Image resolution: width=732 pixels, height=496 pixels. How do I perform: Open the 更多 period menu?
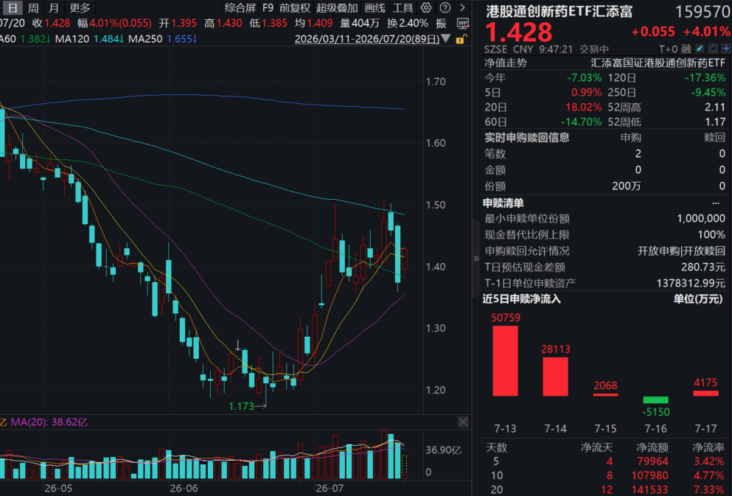click(x=80, y=8)
